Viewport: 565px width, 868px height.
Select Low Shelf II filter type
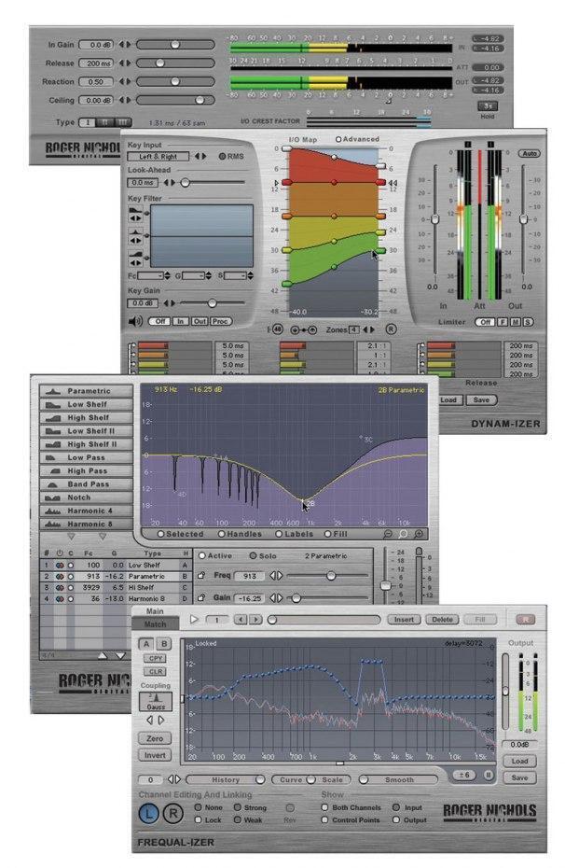click(87, 430)
